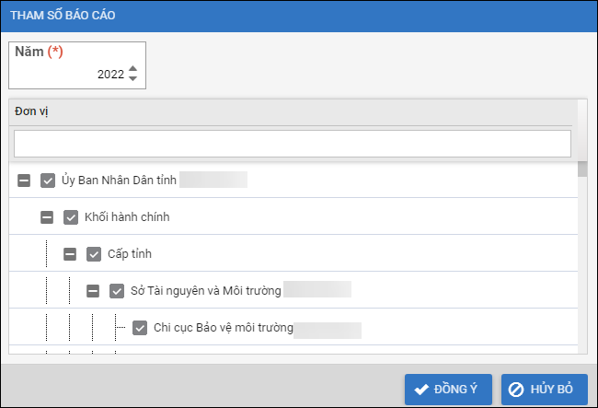This screenshot has height=408, width=598.
Task: Collapse the Khối hành chính node
Action: coord(48,217)
